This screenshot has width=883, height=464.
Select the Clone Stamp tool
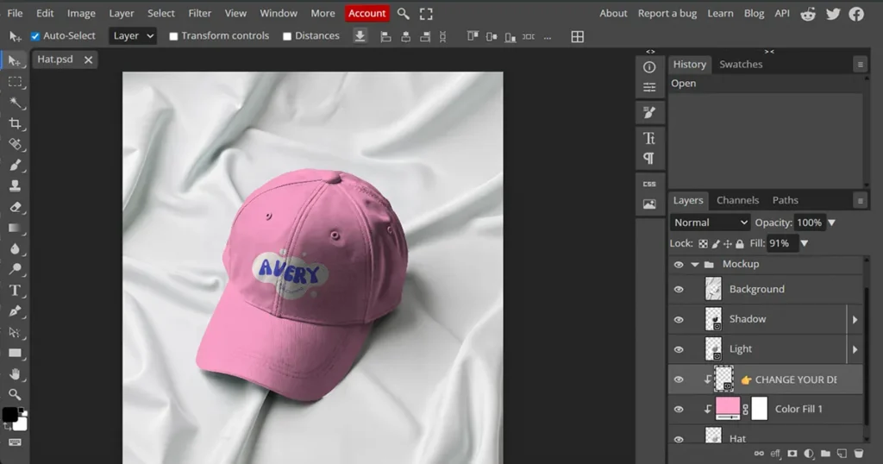pyautogui.click(x=15, y=185)
